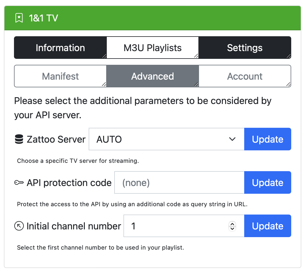Click the 'Please select the additional parameters' text
Image resolution: width=304 pixels, height=271 pixels.
click(143, 108)
